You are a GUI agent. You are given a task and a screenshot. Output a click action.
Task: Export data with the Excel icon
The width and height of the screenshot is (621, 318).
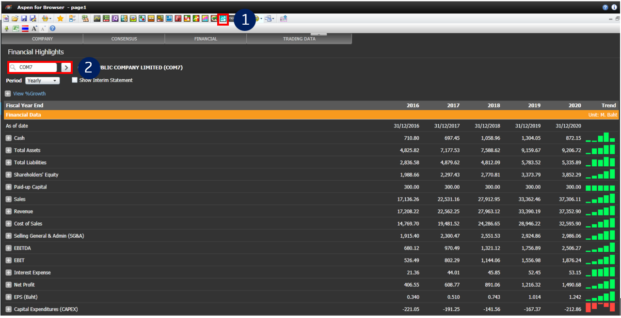(16, 29)
